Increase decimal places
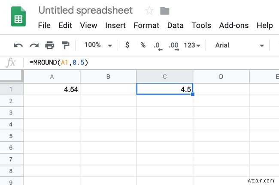 click(173, 45)
